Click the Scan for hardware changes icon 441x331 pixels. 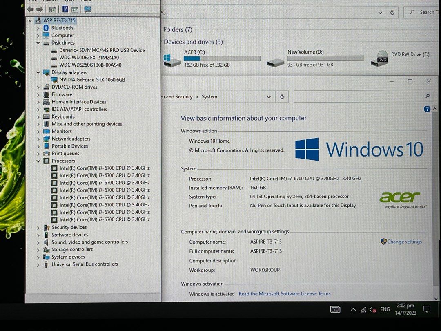pyautogui.click(x=87, y=9)
